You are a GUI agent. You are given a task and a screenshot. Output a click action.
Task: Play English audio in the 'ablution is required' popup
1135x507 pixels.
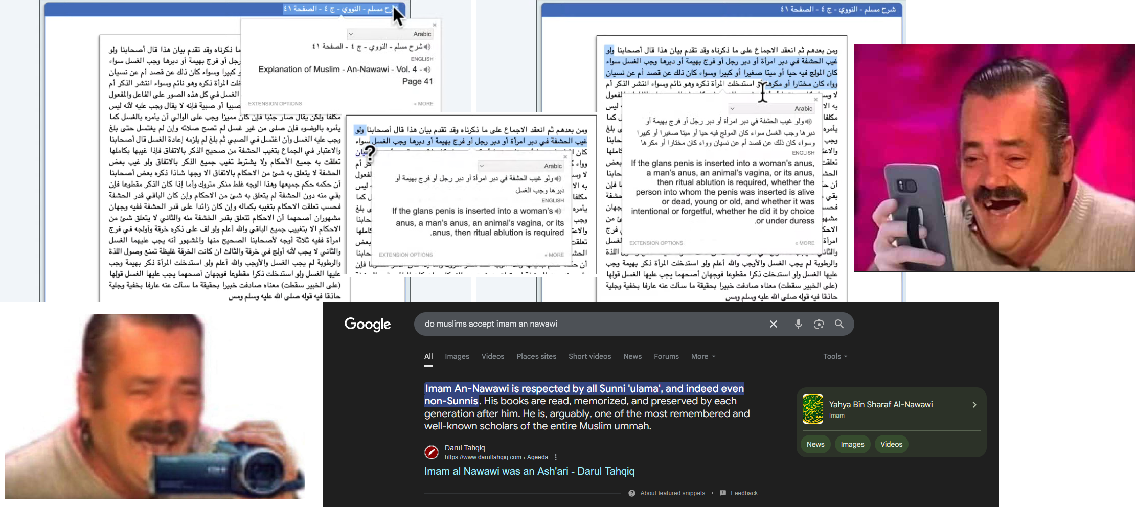558,211
